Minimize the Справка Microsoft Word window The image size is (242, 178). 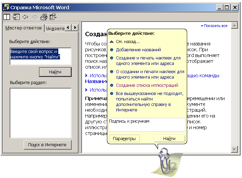220,8
